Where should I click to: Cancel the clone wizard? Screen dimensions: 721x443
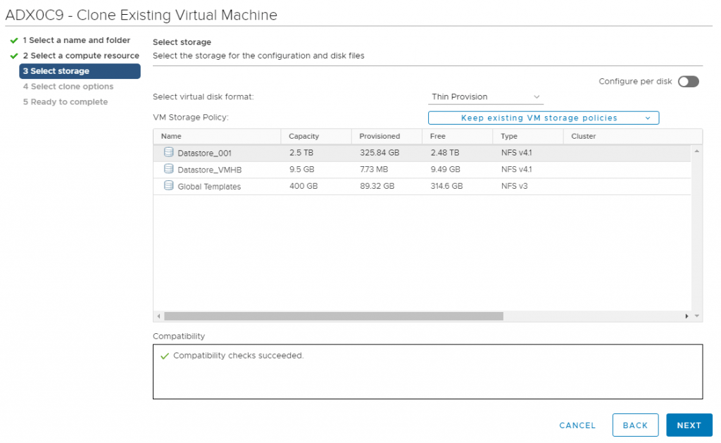[577, 425]
